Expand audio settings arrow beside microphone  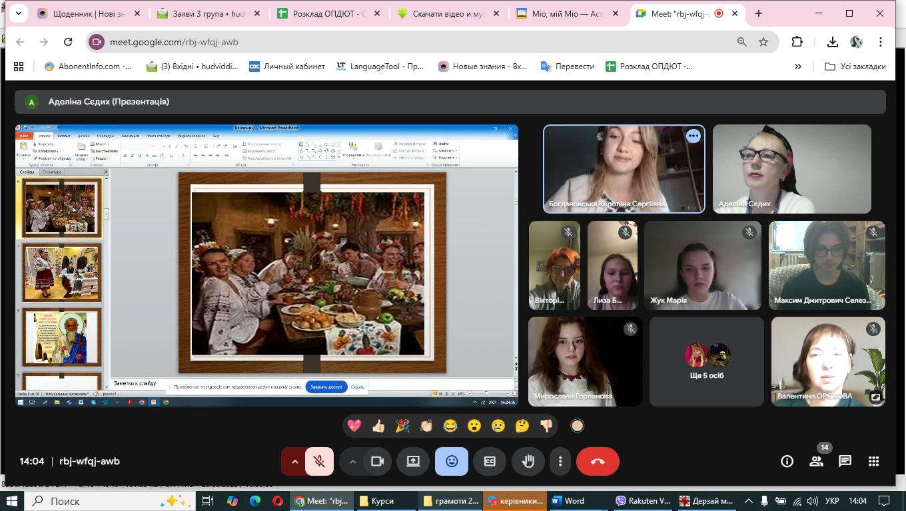(x=294, y=461)
